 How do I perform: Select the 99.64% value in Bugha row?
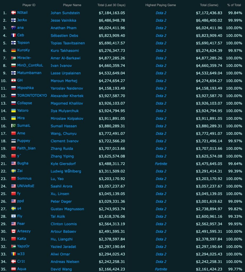[235, 164]
